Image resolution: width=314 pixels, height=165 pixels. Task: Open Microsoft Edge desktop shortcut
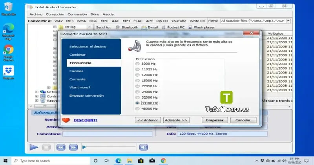[x=8, y=32]
